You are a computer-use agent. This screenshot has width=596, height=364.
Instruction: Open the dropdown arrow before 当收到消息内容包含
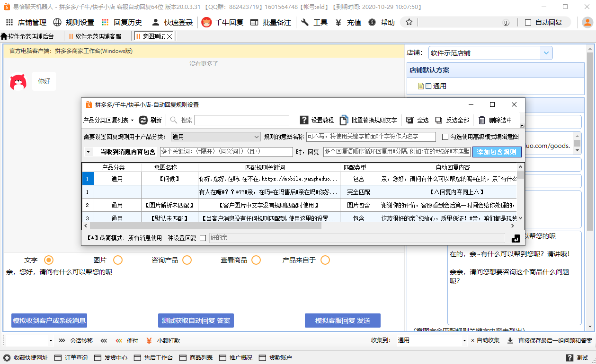point(89,152)
